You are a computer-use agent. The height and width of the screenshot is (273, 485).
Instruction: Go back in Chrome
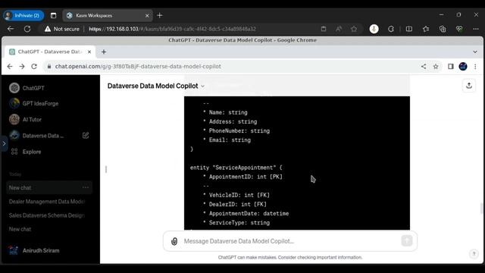click(10, 66)
